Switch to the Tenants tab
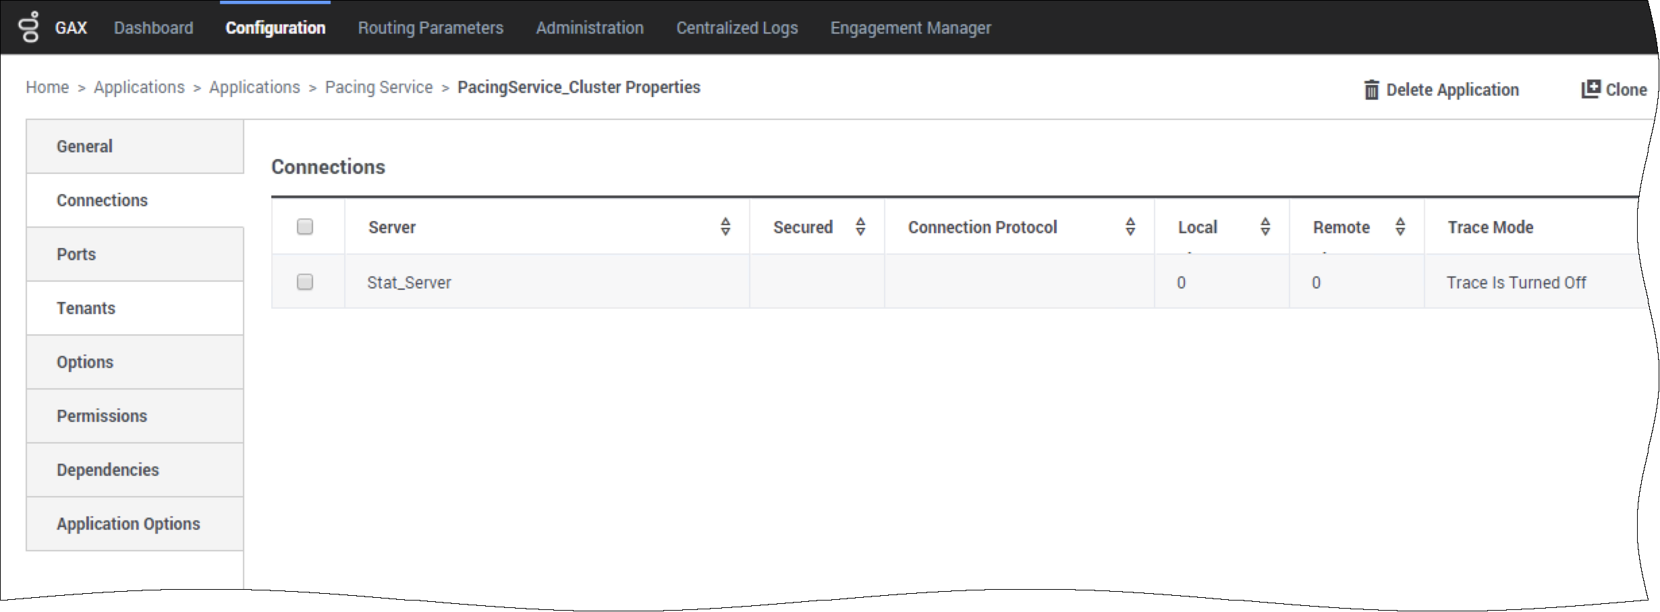 pos(135,308)
